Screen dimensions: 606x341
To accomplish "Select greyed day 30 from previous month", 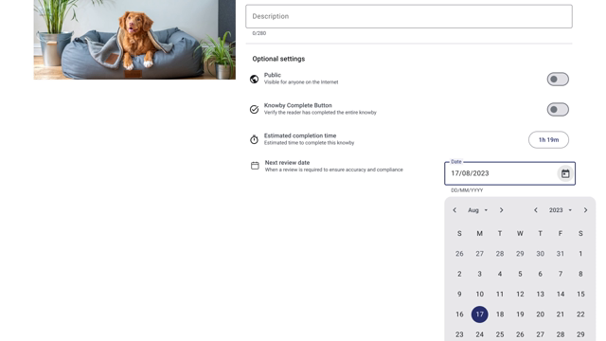I will pos(541,254).
